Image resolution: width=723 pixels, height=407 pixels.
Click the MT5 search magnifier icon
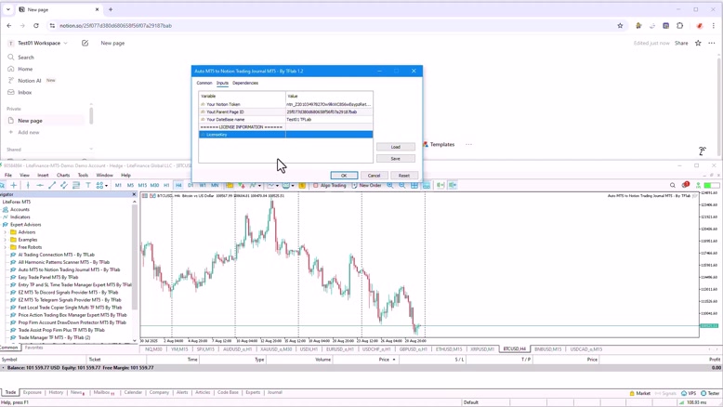673,185
